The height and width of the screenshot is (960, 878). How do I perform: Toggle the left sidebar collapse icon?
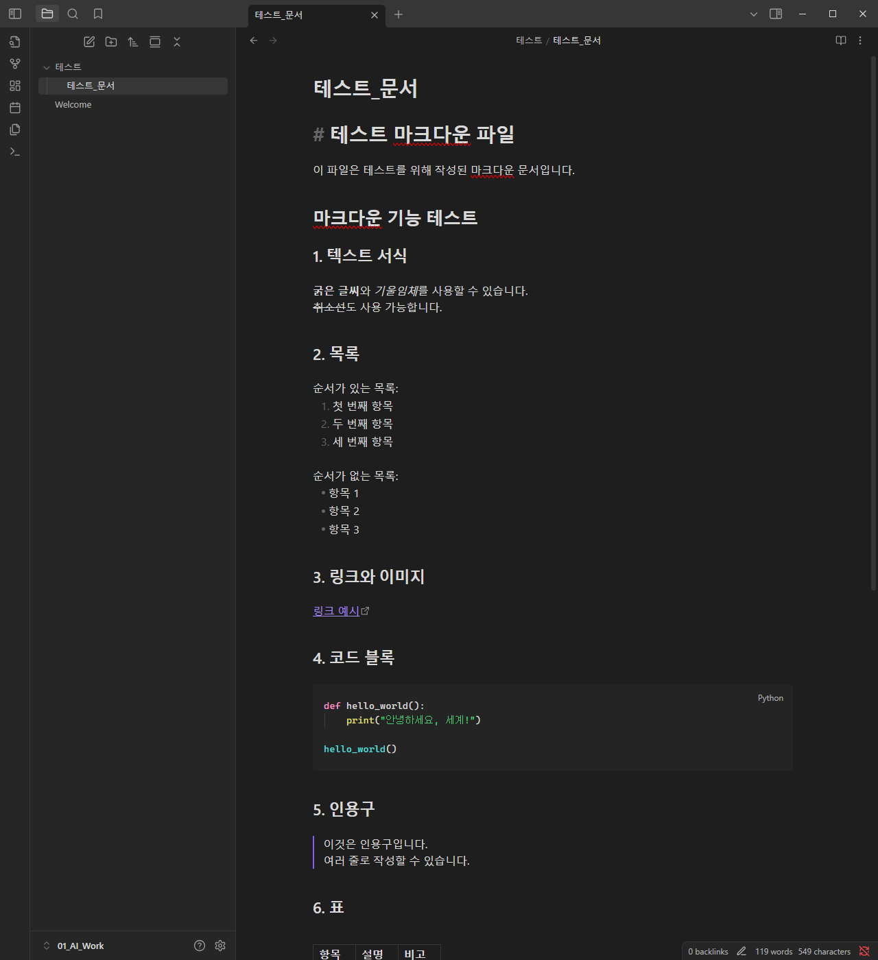(x=15, y=14)
